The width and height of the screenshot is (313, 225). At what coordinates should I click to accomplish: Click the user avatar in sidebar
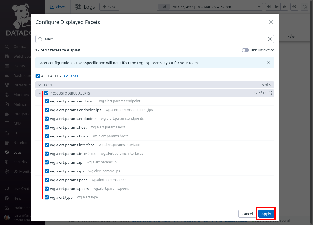click(7, 218)
